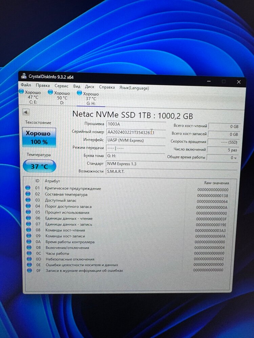Click status icon for Небезопасные отключения row
Image resolution: width=254 pixels, height=338 pixels.
click(29, 259)
